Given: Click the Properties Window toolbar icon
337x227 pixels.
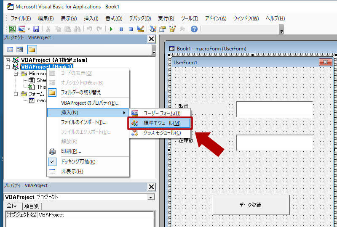Looking at the screenshot, I should click(x=163, y=29).
